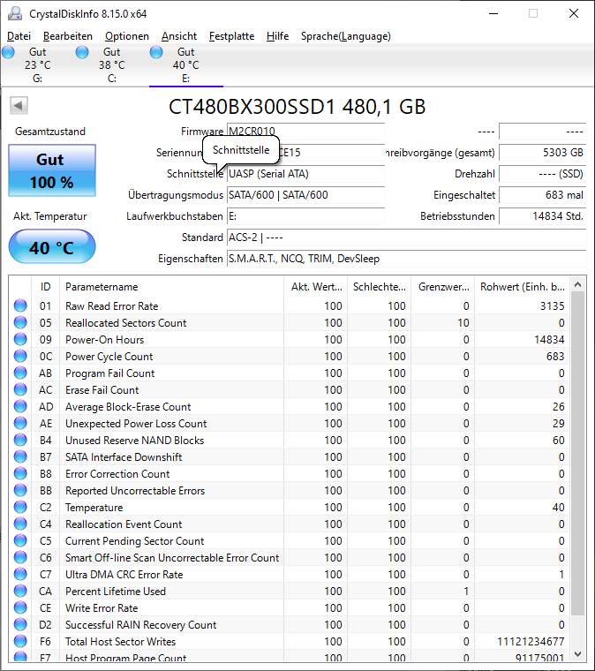This screenshot has height=671, width=595.
Task: Click the 40 °C temperature button
Action: (52, 246)
